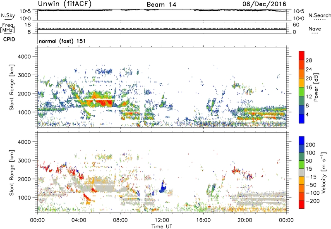Click the "Nave" legend label
Viewport: 331px width, 229px height.
(x=315, y=29)
